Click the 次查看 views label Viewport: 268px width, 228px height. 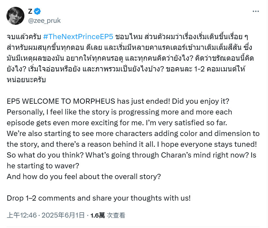coord(116,215)
